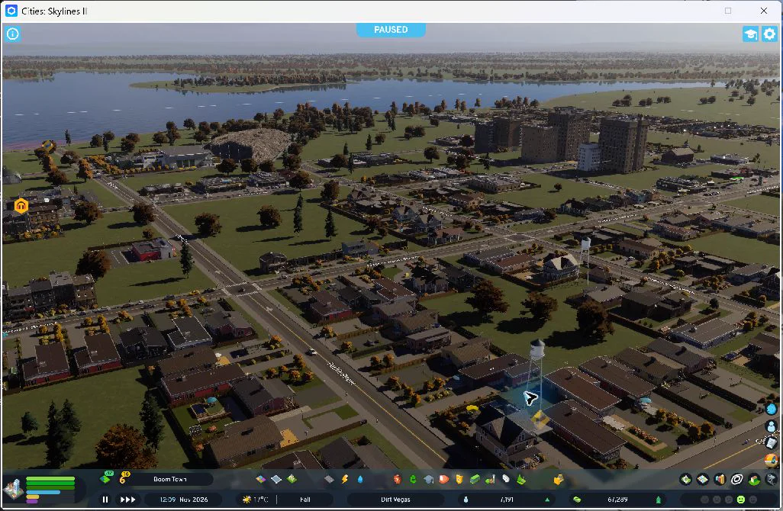Open the Event Journal document icon
The width and height of the screenshot is (783, 511).
click(x=772, y=442)
